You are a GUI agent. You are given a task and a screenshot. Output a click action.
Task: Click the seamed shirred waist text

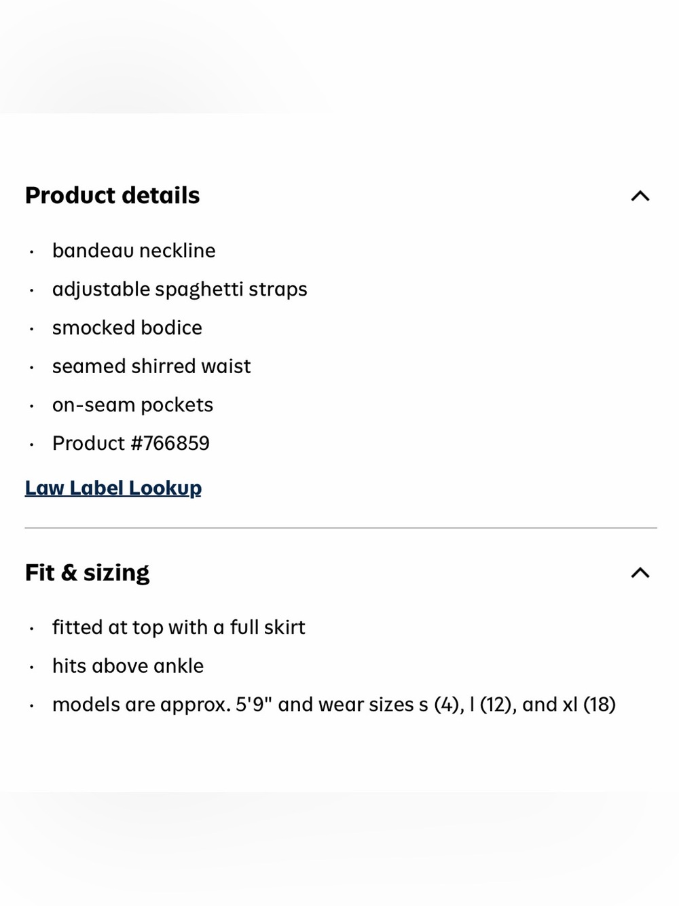tap(151, 366)
